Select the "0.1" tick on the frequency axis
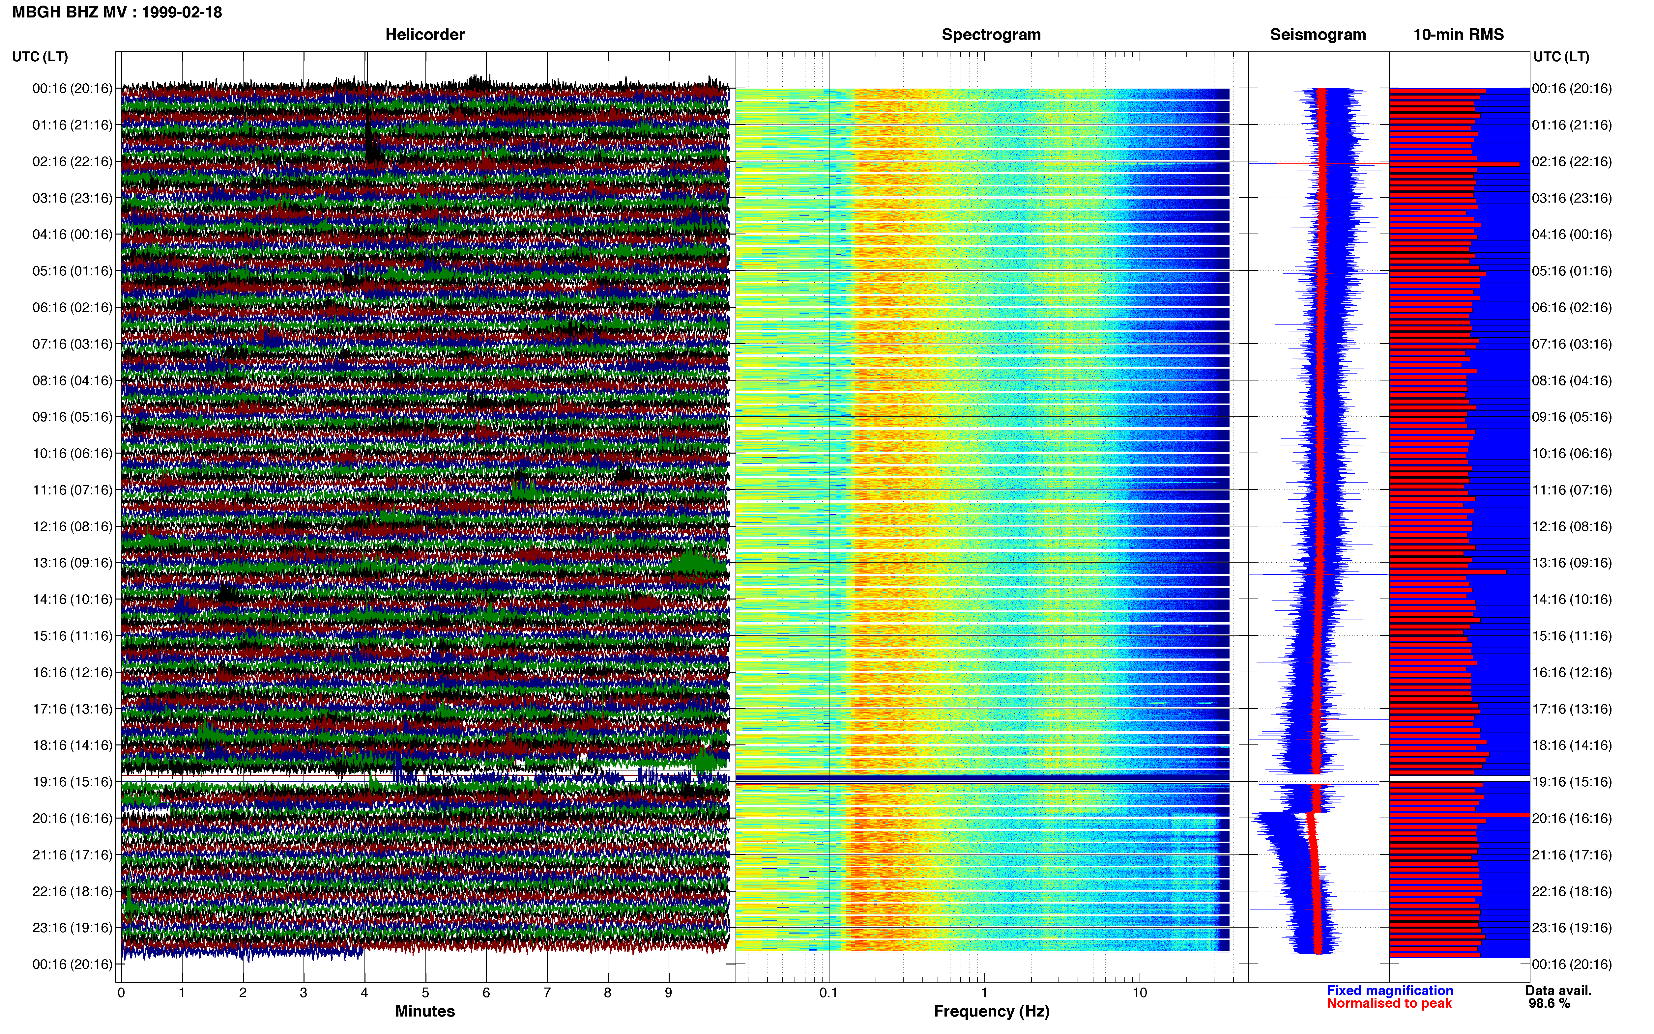 tap(828, 992)
